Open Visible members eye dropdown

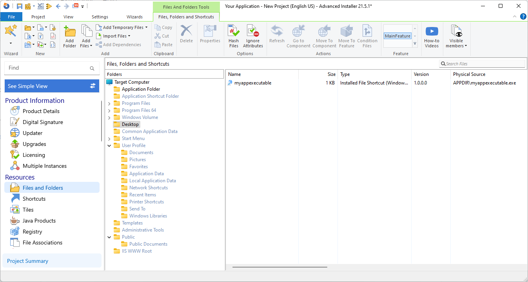pyautogui.click(x=456, y=36)
